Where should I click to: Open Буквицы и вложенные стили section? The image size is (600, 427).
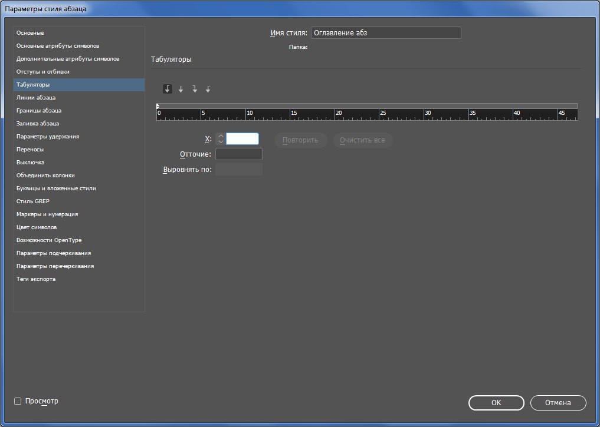tap(79, 188)
